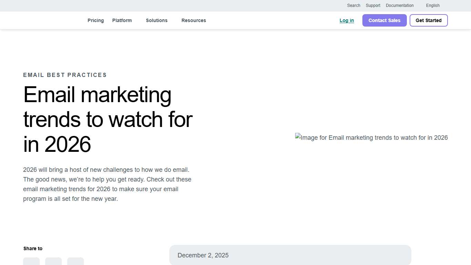
Task: Click the Contact Sales button
Action: tap(384, 20)
